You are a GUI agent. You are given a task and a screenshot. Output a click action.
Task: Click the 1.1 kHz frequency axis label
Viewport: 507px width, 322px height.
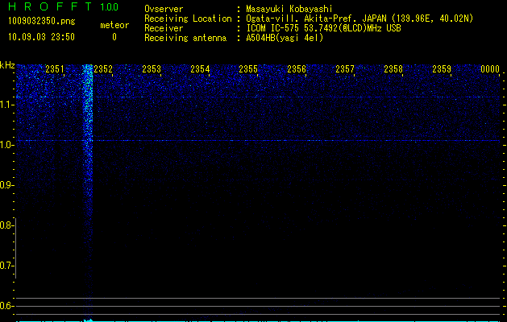[6, 105]
